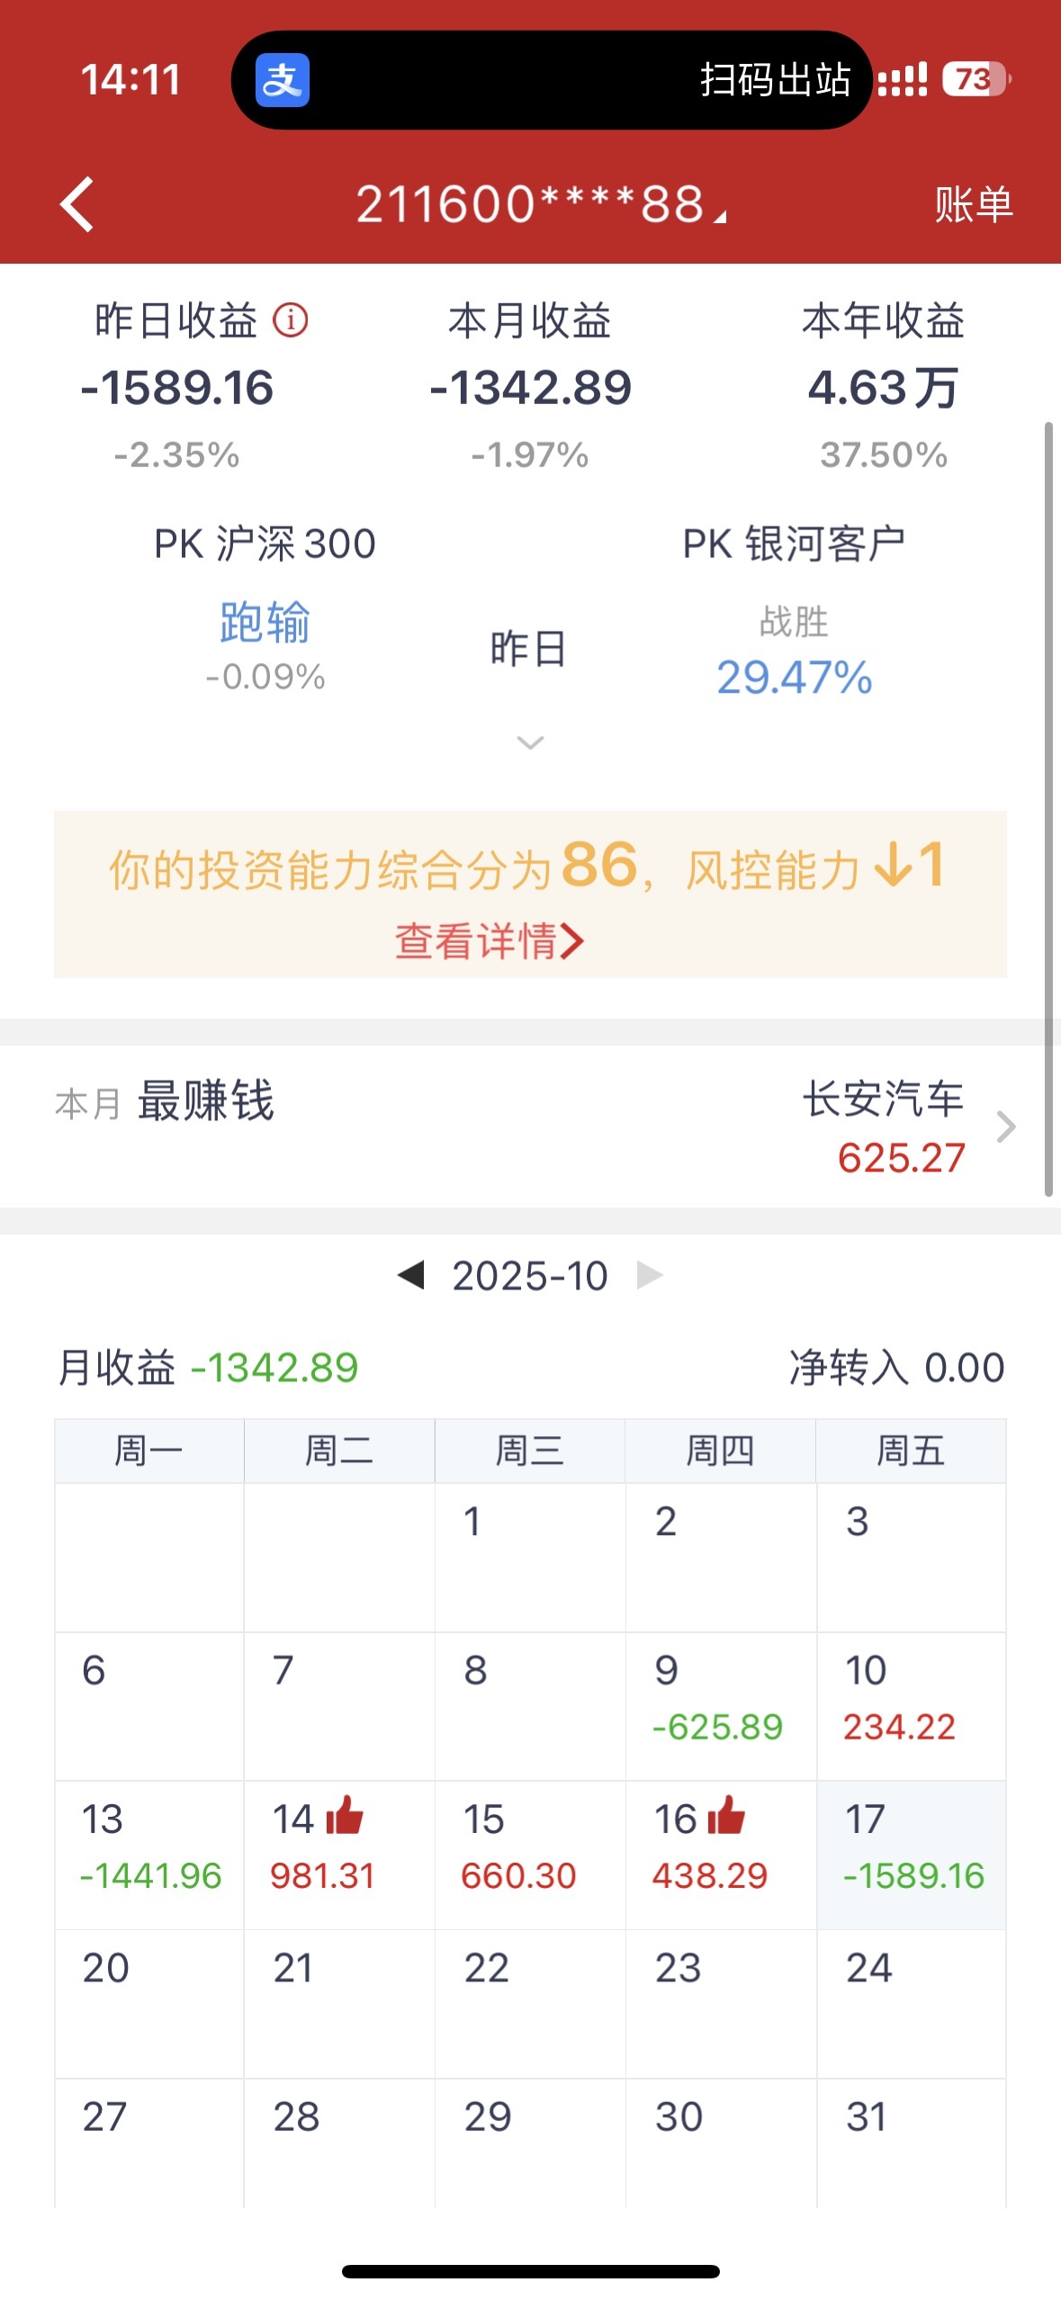Select October 9 with -625.89
Viewport: 1061px width, 2300px height.
720,1705
